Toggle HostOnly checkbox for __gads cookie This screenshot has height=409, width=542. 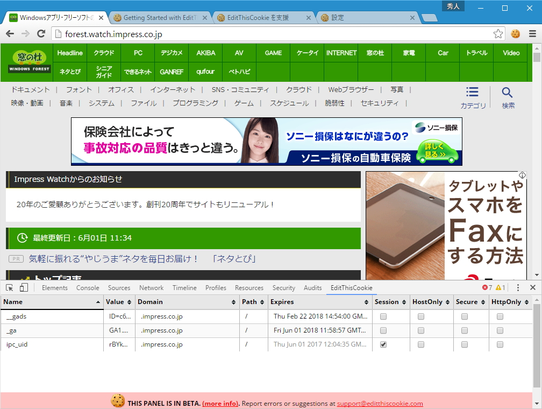420,316
